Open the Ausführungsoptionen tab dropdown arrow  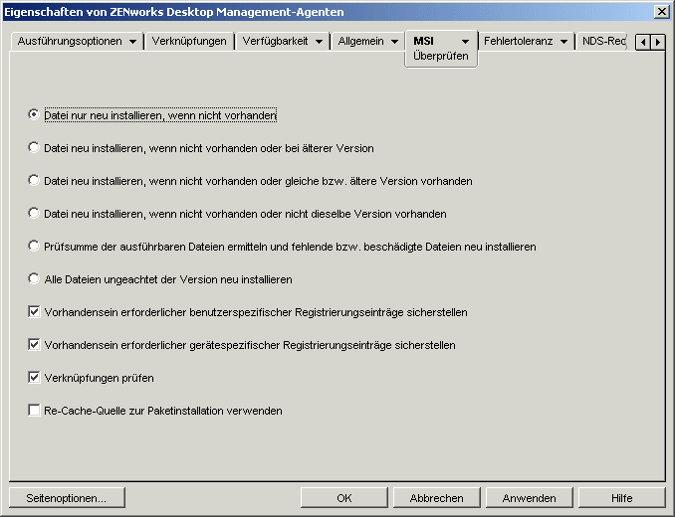(132, 42)
